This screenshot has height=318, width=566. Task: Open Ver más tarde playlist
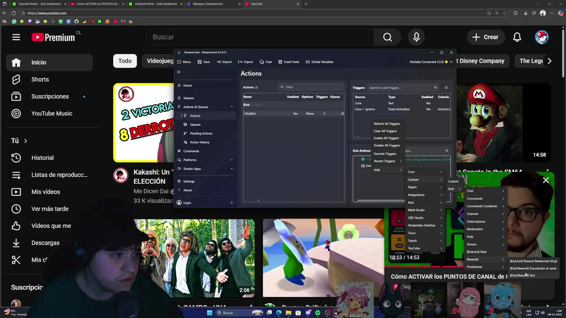tap(49, 209)
